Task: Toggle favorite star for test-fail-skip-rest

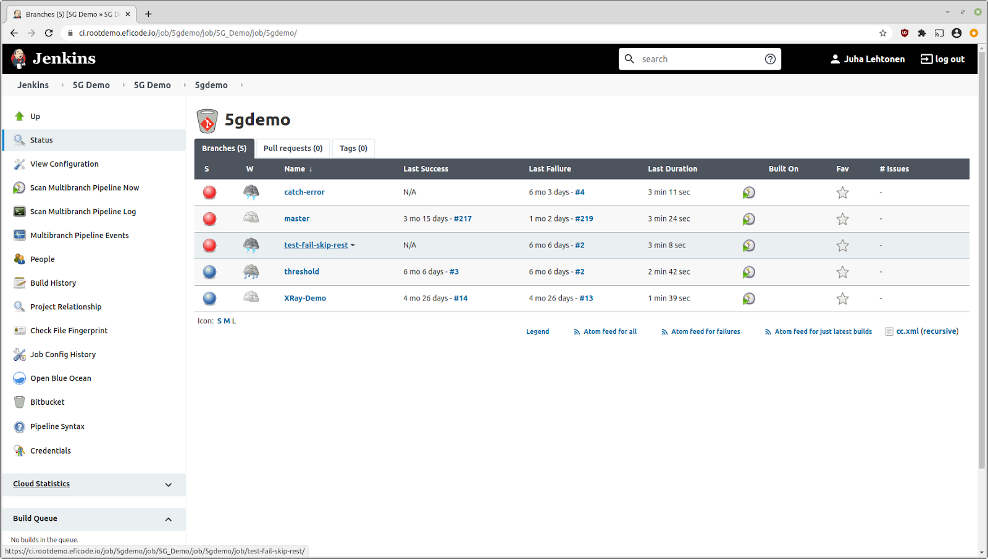Action: tap(842, 246)
